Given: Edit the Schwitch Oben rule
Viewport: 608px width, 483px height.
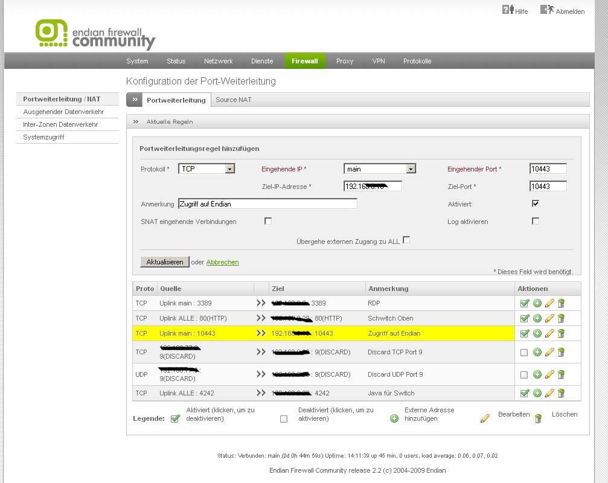Looking at the screenshot, I should [x=549, y=318].
